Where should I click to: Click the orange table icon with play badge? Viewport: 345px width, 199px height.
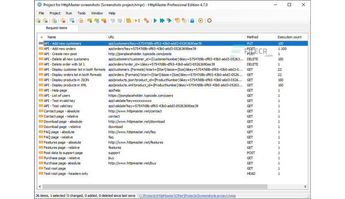[x=177, y=21]
